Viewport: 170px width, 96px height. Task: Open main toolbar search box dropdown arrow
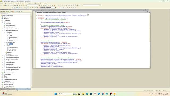(38, 5)
